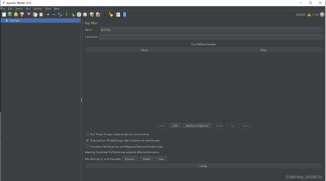Image resolution: width=326 pixels, height=181 pixels.
Task: Paste from clipboard using toolbar icon
Action: pos(41,14)
